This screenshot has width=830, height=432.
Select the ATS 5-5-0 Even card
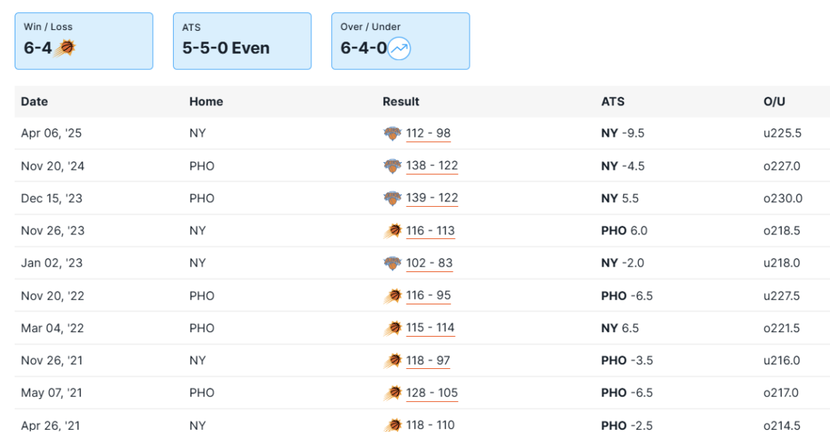click(x=242, y=41)
